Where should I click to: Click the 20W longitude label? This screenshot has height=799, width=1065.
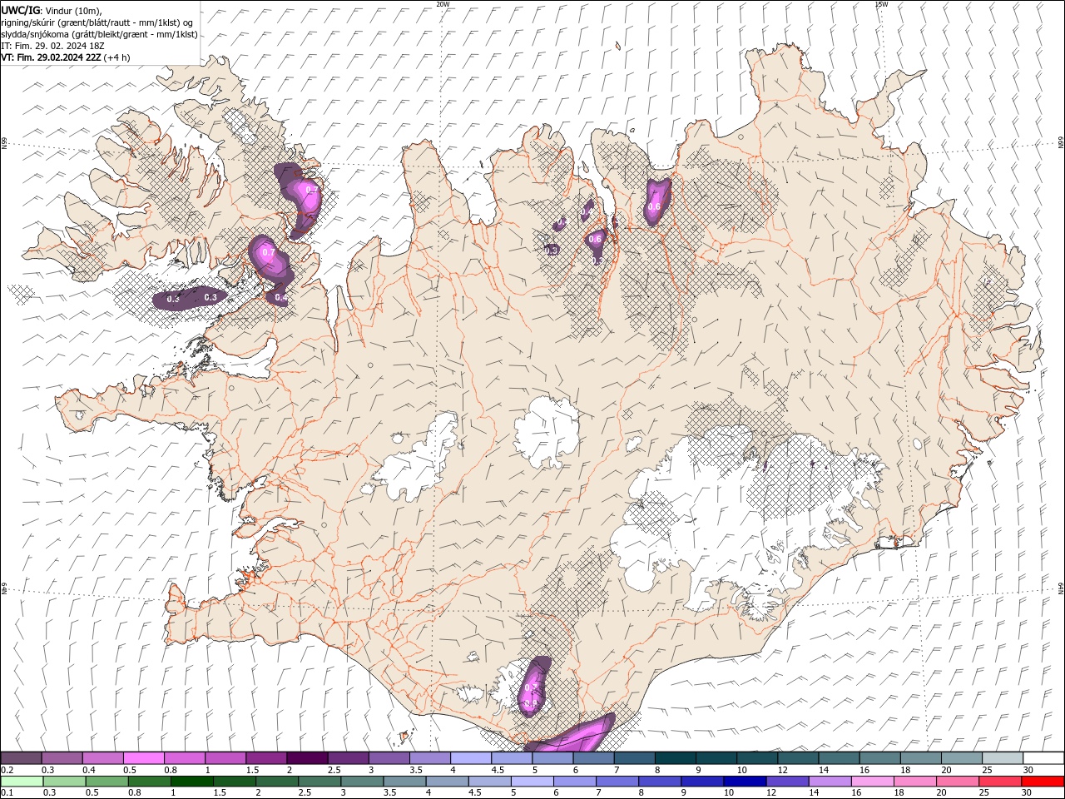(x=443, y=4)
